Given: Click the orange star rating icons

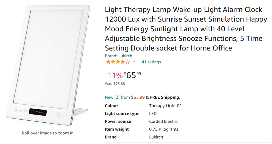Looking at the screenshot, I should 118,62.
